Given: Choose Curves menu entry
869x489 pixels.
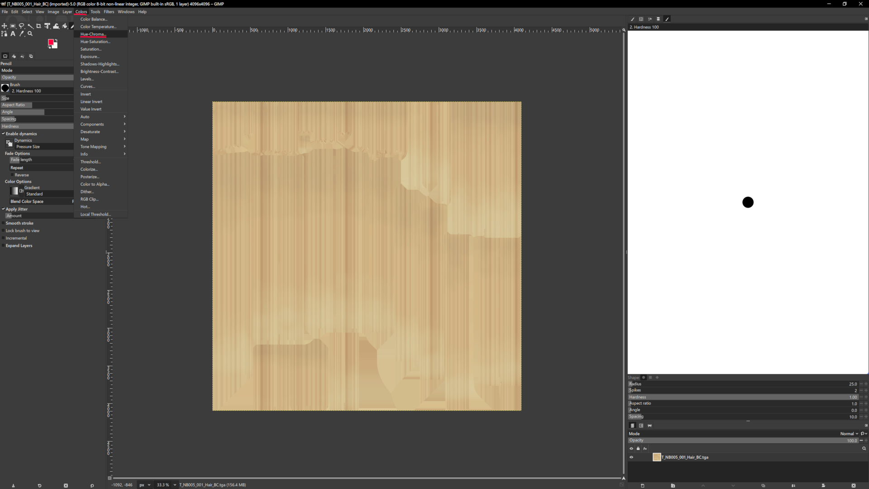Looking at the screenshot, I should 100,86.
